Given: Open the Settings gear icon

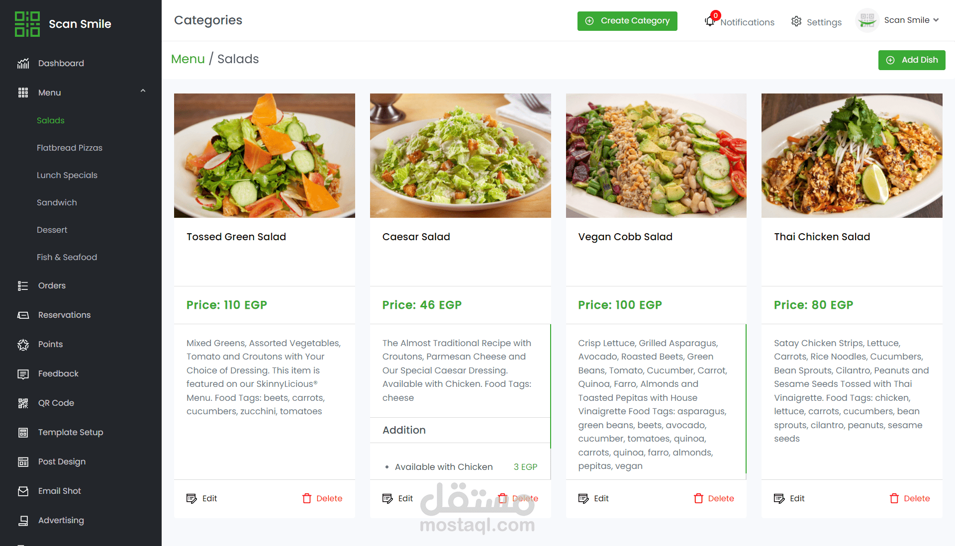Looking at the screenshot, I should point(796,21).
